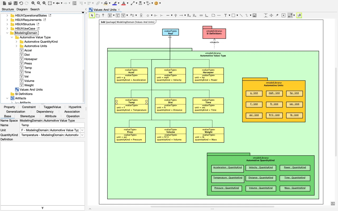This screenshot has width=338, height=211.
Task: Click the red font color A icon
Action: point(123,3)
